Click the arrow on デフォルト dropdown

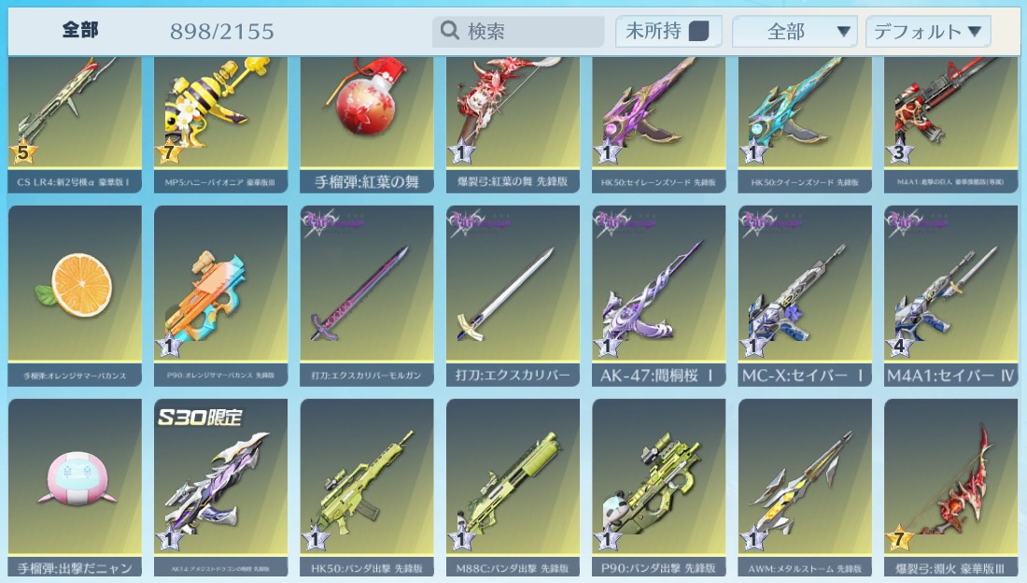974,31
